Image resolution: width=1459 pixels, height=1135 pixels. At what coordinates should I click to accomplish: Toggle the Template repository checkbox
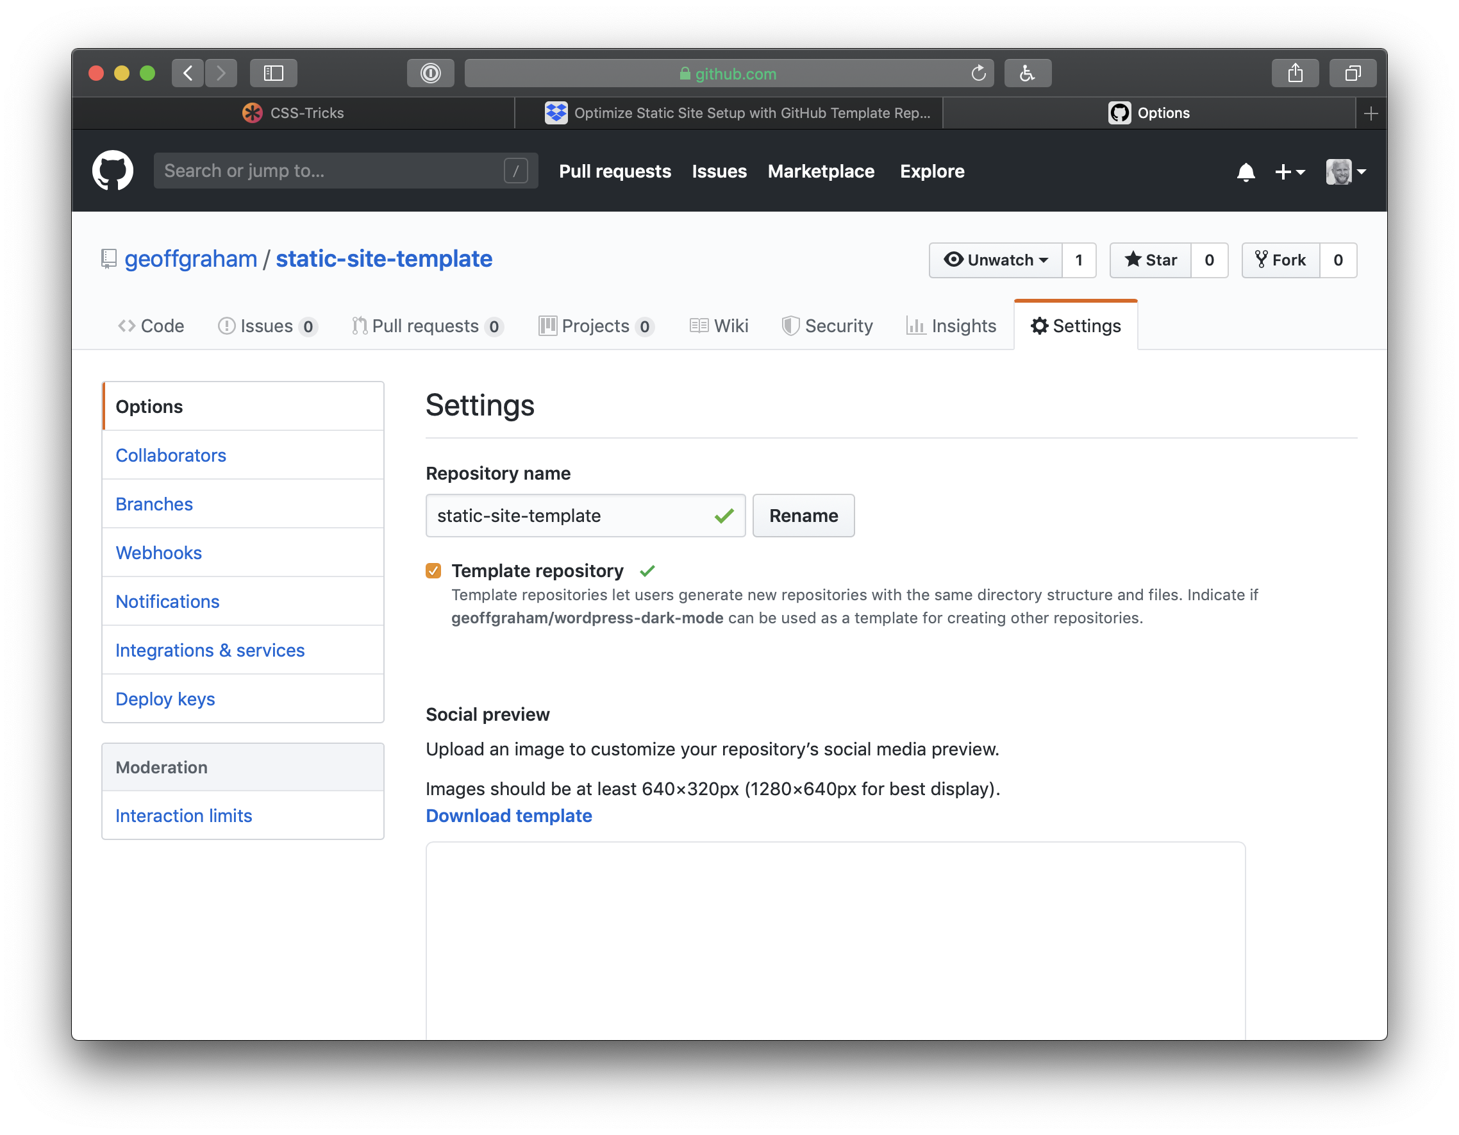point(433,570)
